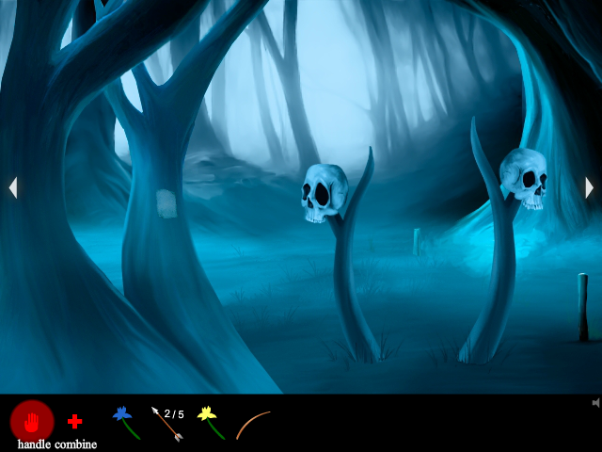Select the curved bow in inventory

(x=253, y=425)
